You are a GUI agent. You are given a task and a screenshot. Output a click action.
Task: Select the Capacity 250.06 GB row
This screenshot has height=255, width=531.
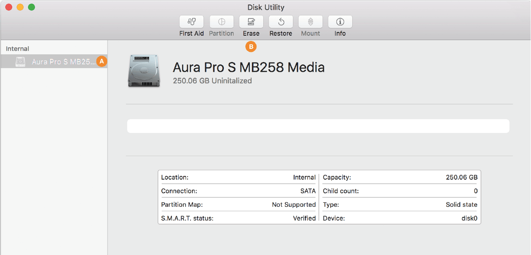click(400, 177)
